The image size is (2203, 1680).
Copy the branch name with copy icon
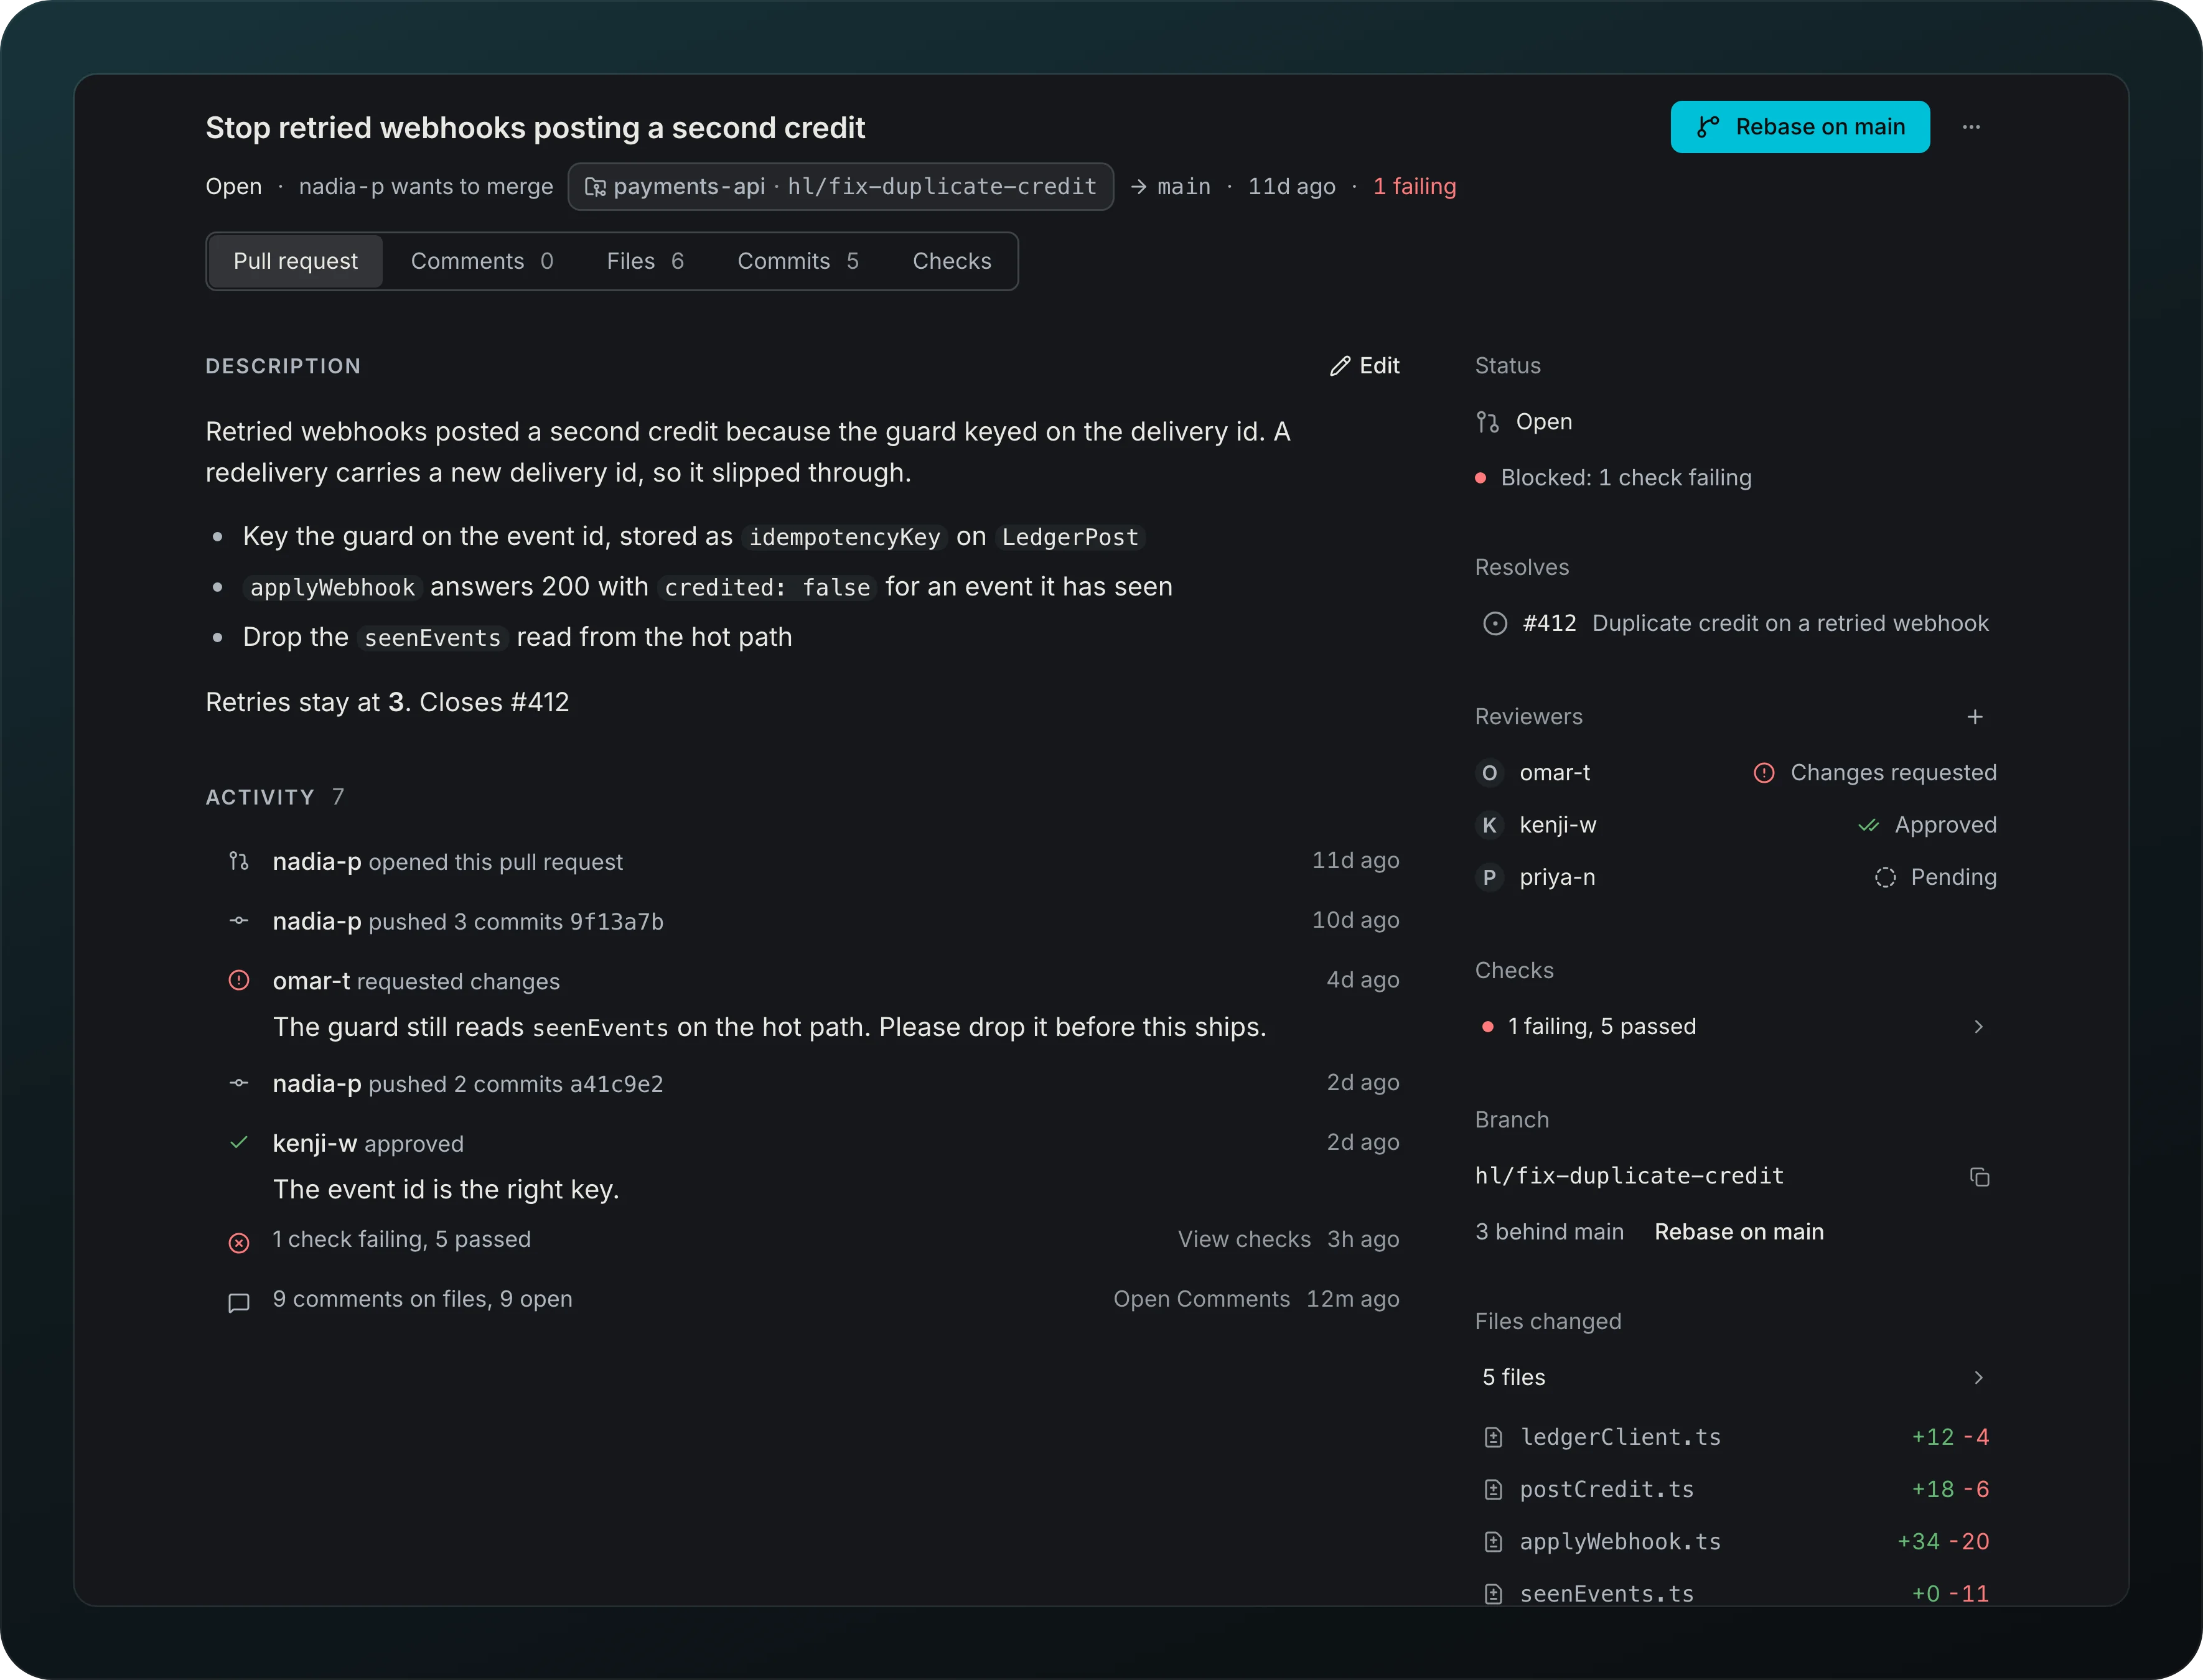[1979, 1177]
